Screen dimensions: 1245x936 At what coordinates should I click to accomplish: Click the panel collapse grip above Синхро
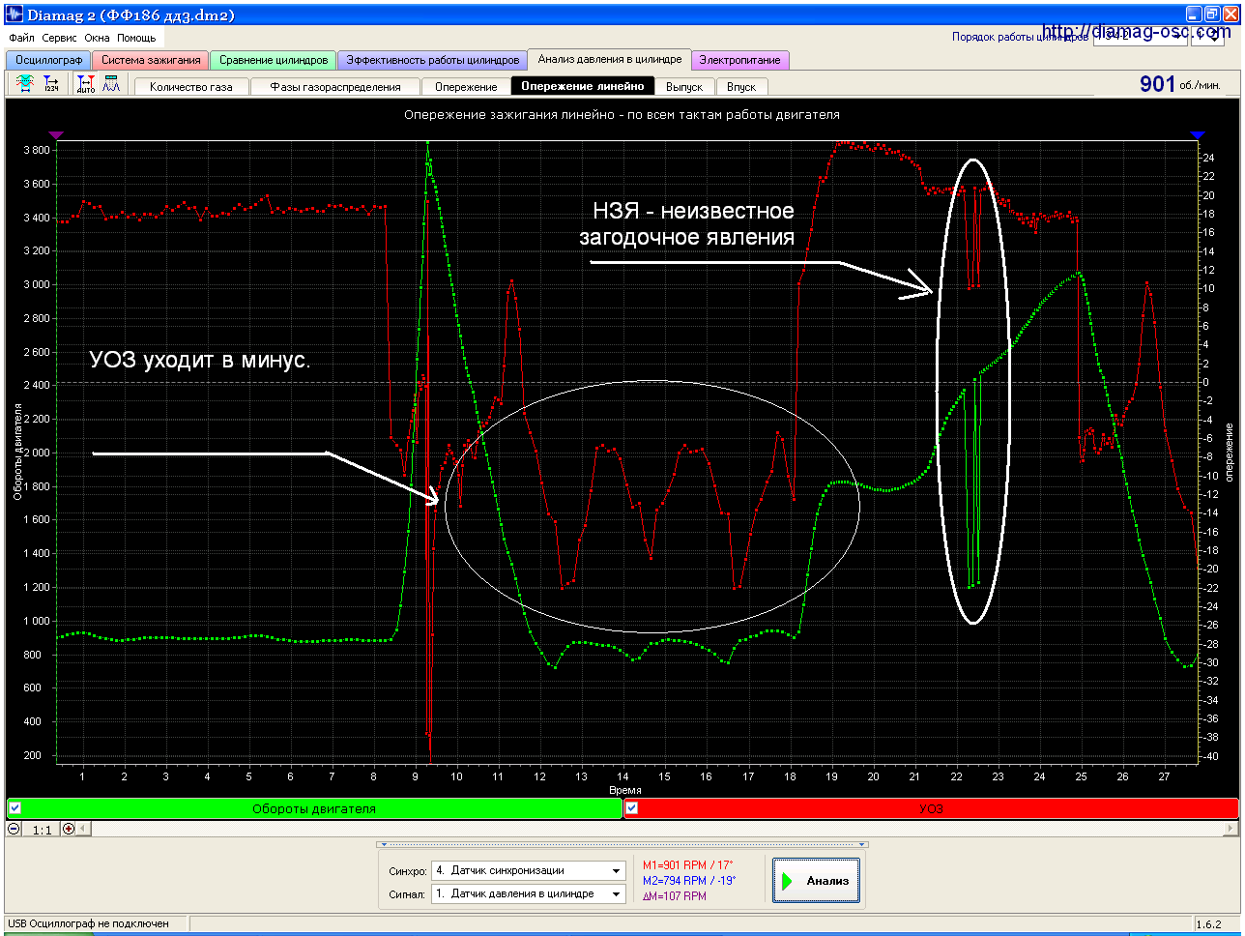pyautogui.click(x=622, y=844)
